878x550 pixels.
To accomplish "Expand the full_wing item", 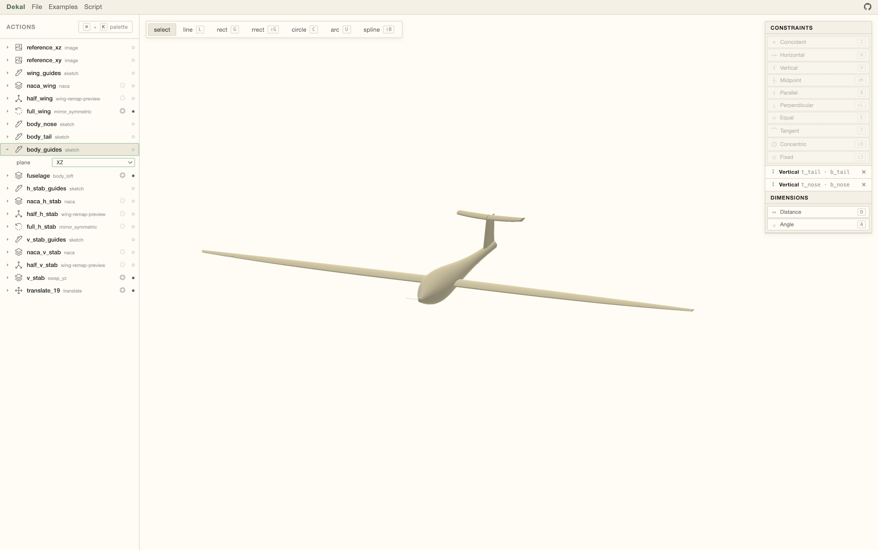I will tap(7, 111).
